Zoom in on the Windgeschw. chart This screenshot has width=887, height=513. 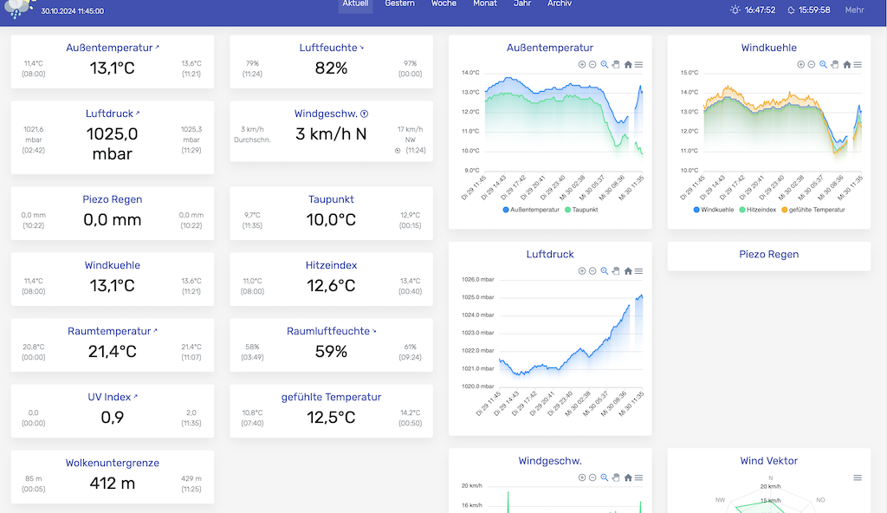click(581, 477)
